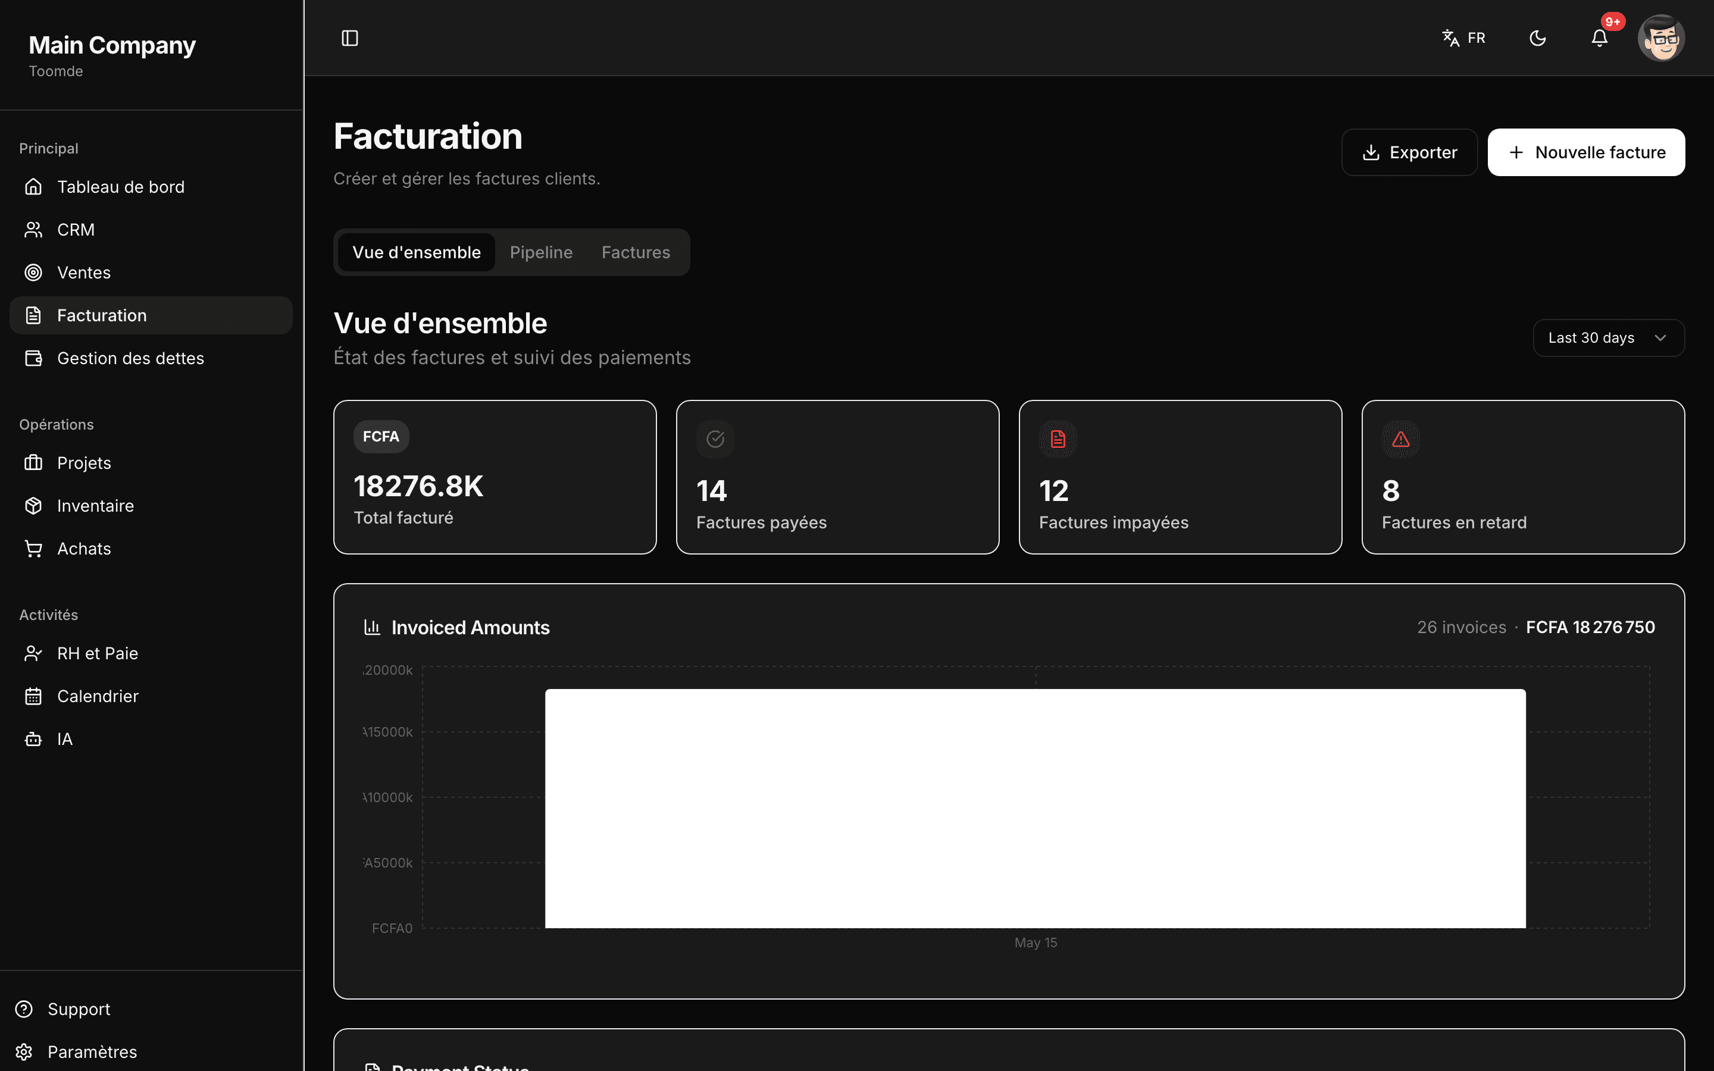Click the Main Company title
Image resolution: width=1714 pixels, height=1071 pixels.
(x=112, y=45)
